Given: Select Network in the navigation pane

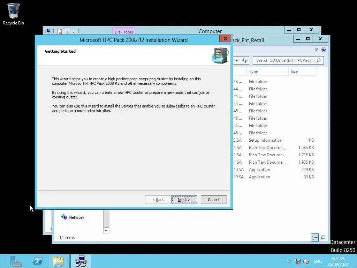Looking at the screenshot, I should tap(73, 217).
